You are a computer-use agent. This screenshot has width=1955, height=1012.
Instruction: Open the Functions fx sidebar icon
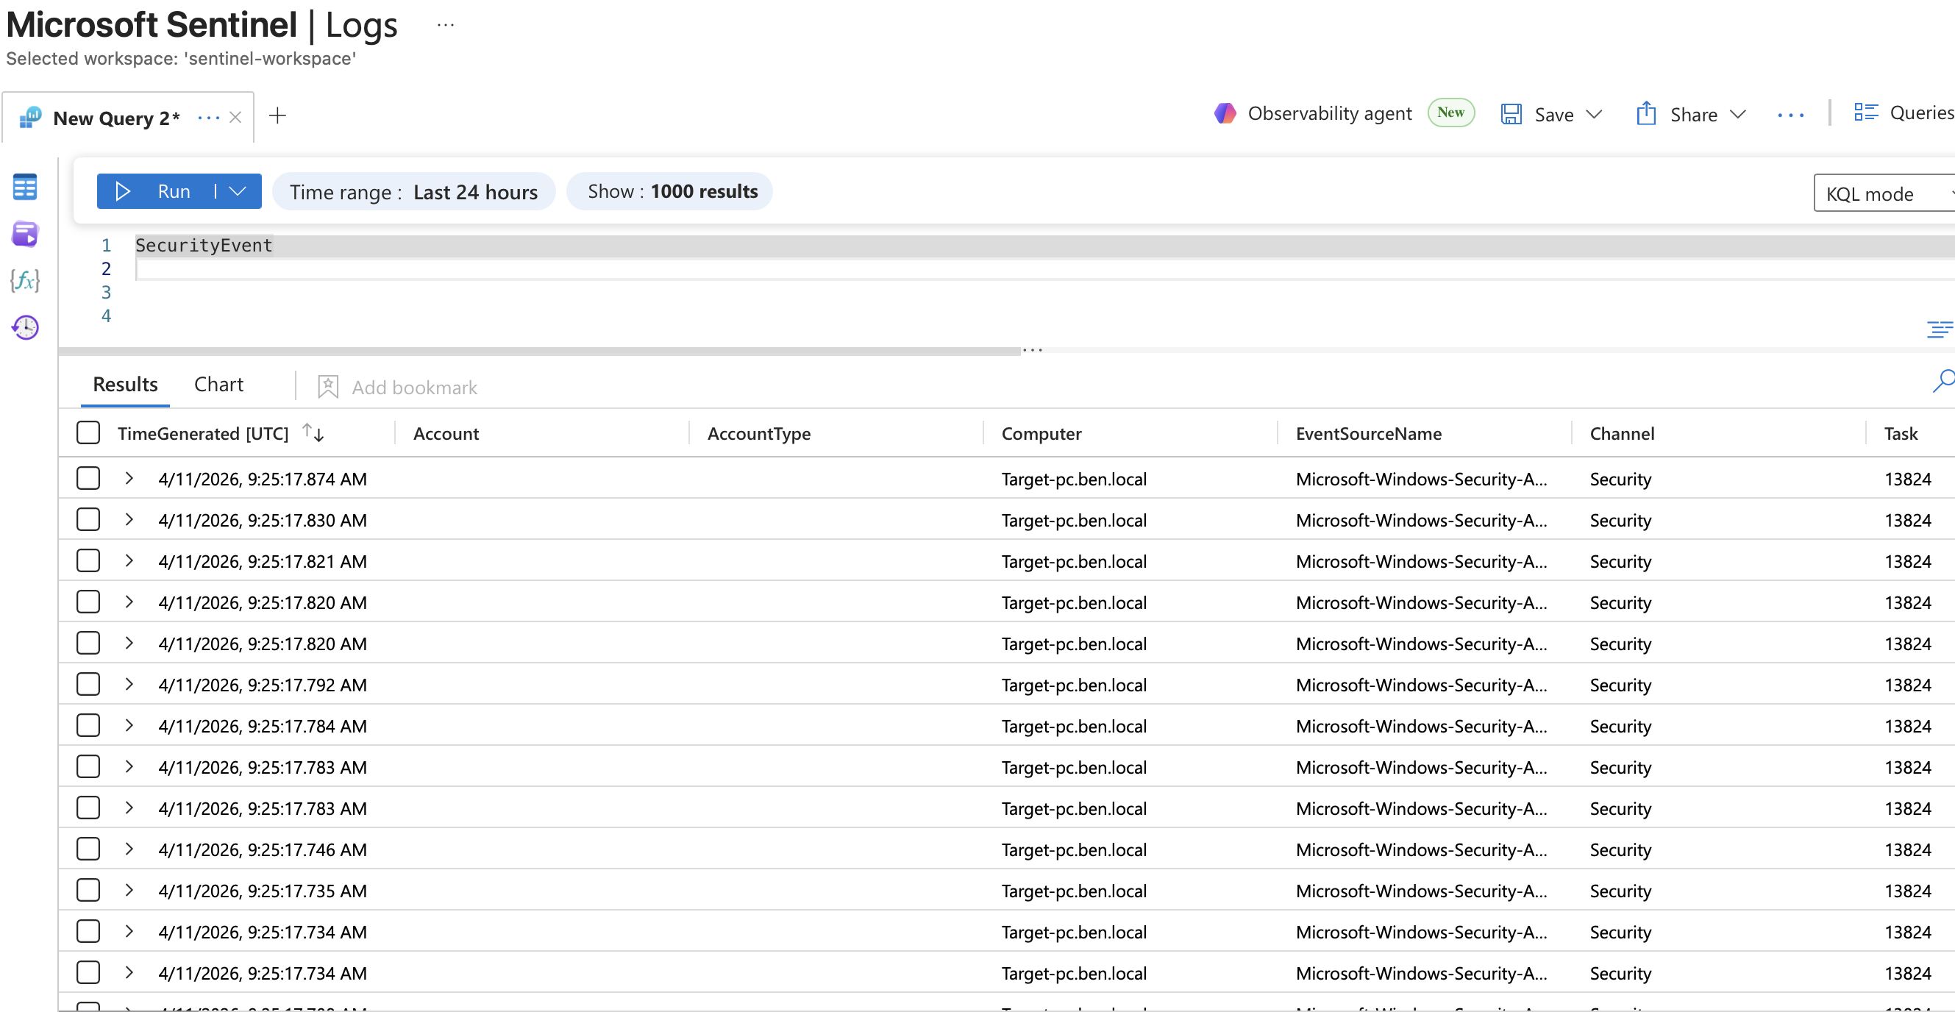click(x=24, y=281)
